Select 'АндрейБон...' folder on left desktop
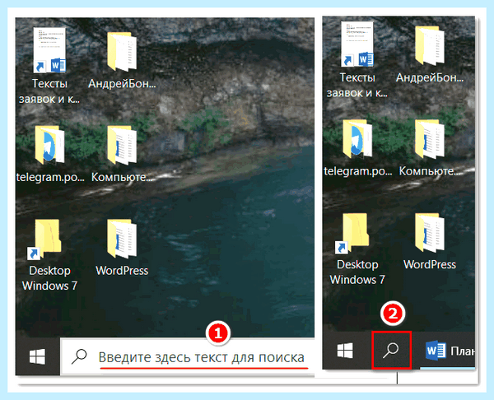This screenshot has width=494, height=400. pyautogui.click(x=122, y=60)
